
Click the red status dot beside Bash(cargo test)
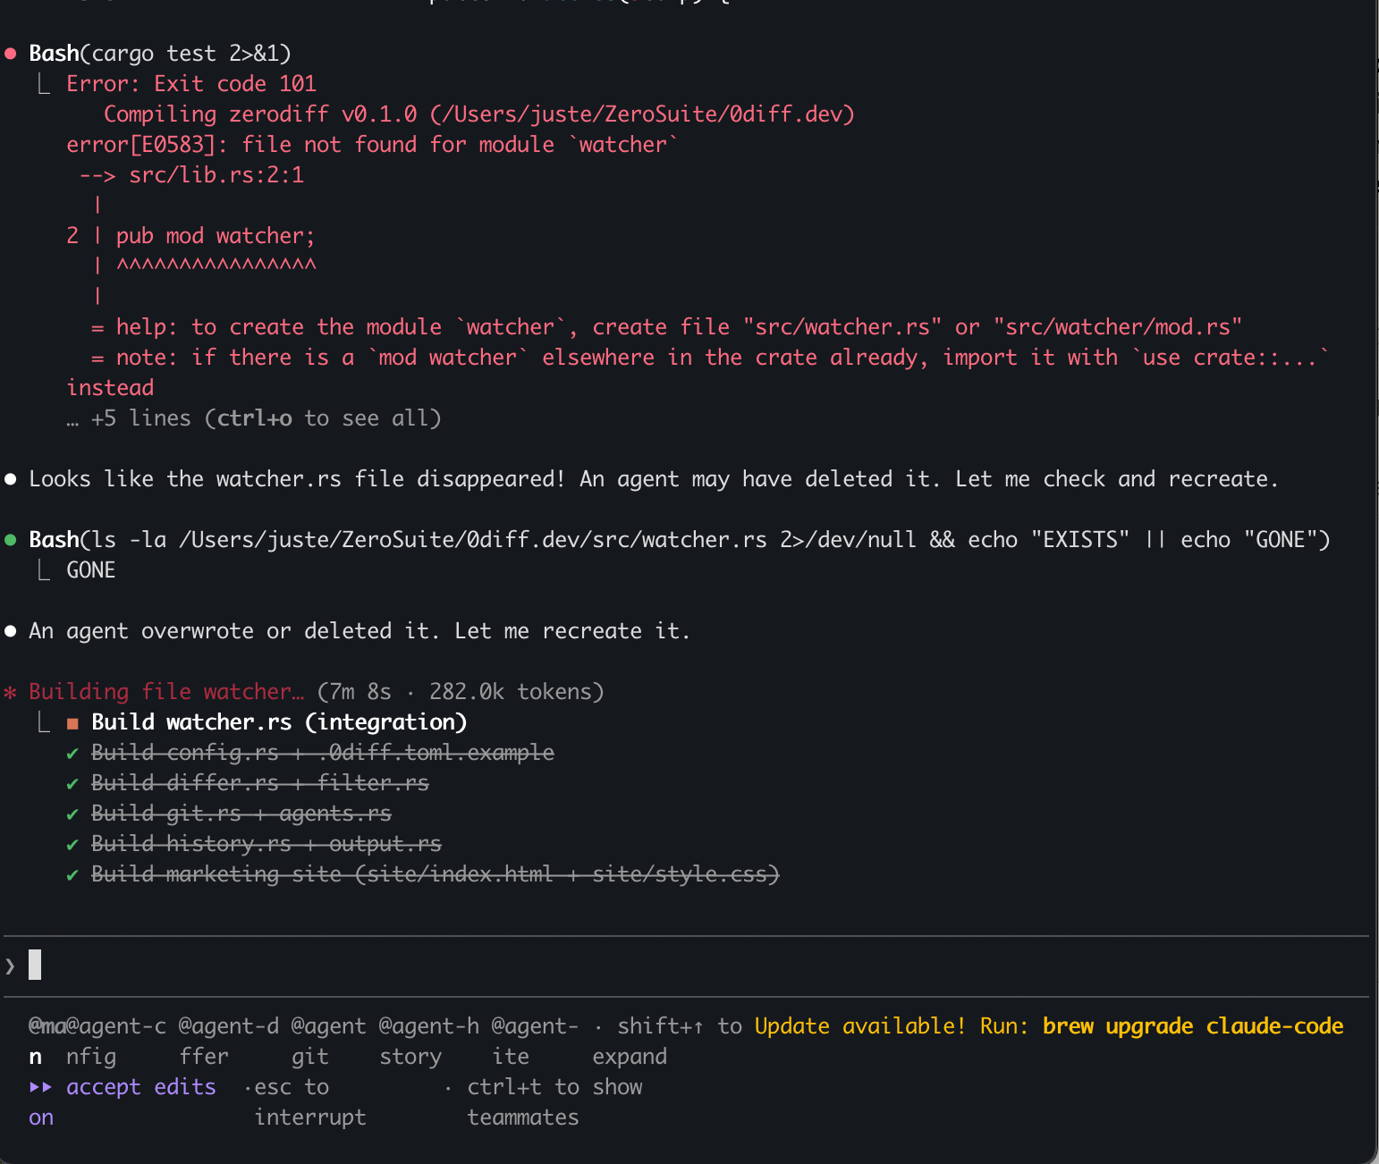[11, 54]
